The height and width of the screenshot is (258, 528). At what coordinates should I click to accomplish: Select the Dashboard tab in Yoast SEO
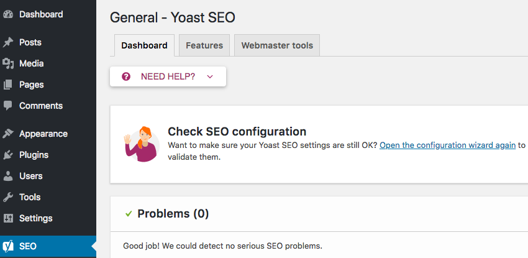click(145, 45)
